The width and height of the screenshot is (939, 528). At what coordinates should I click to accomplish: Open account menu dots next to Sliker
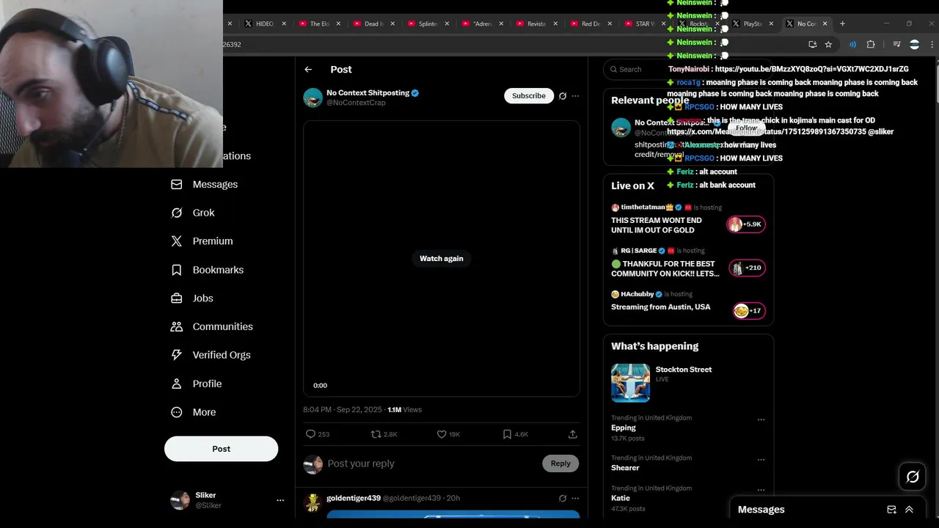click(279, 500)
